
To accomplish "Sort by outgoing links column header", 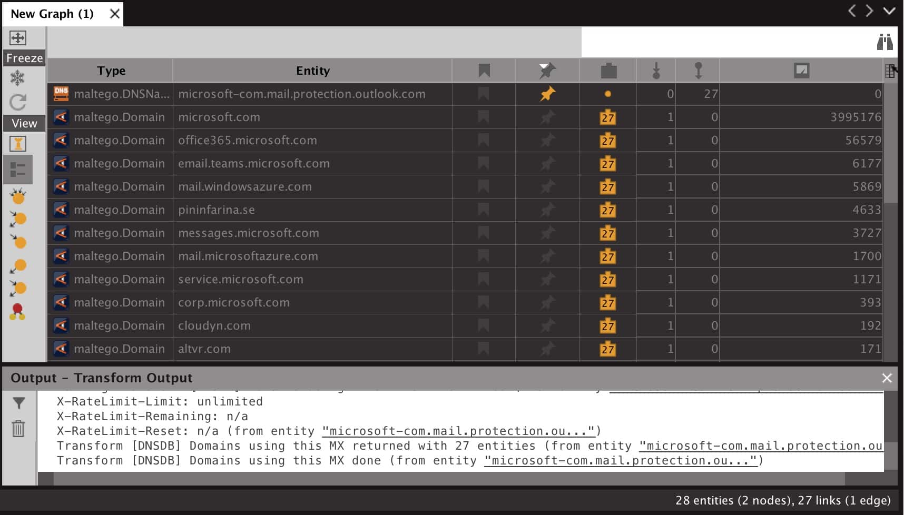I will 698,71.
